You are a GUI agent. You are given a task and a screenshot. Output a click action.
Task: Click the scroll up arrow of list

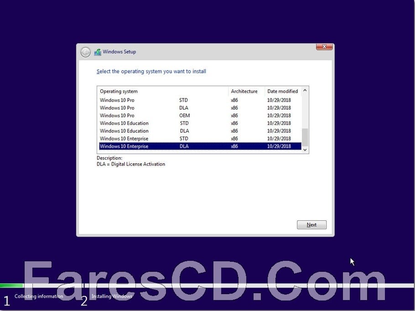305,90
